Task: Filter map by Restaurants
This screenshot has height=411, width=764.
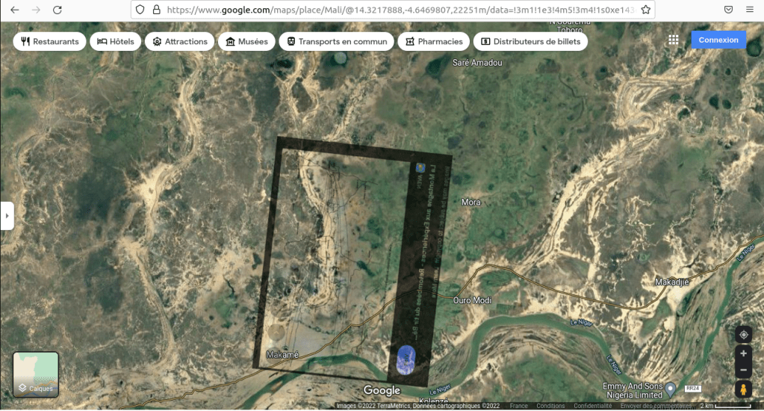Action: tap(49, 42)
